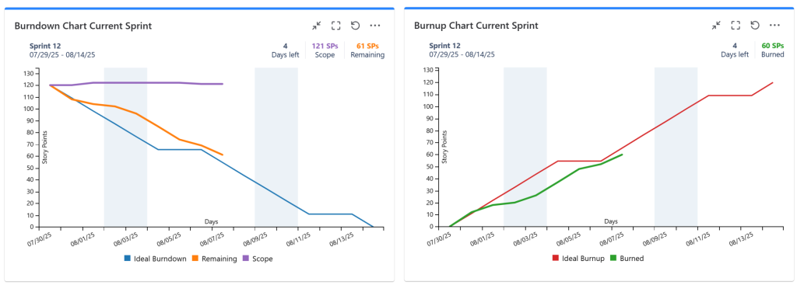Toggle Remaining series in legend
This screenshot has width=797, height=285.
click(214, 259)
